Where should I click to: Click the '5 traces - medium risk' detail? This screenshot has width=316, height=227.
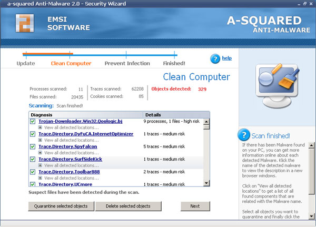164,146
